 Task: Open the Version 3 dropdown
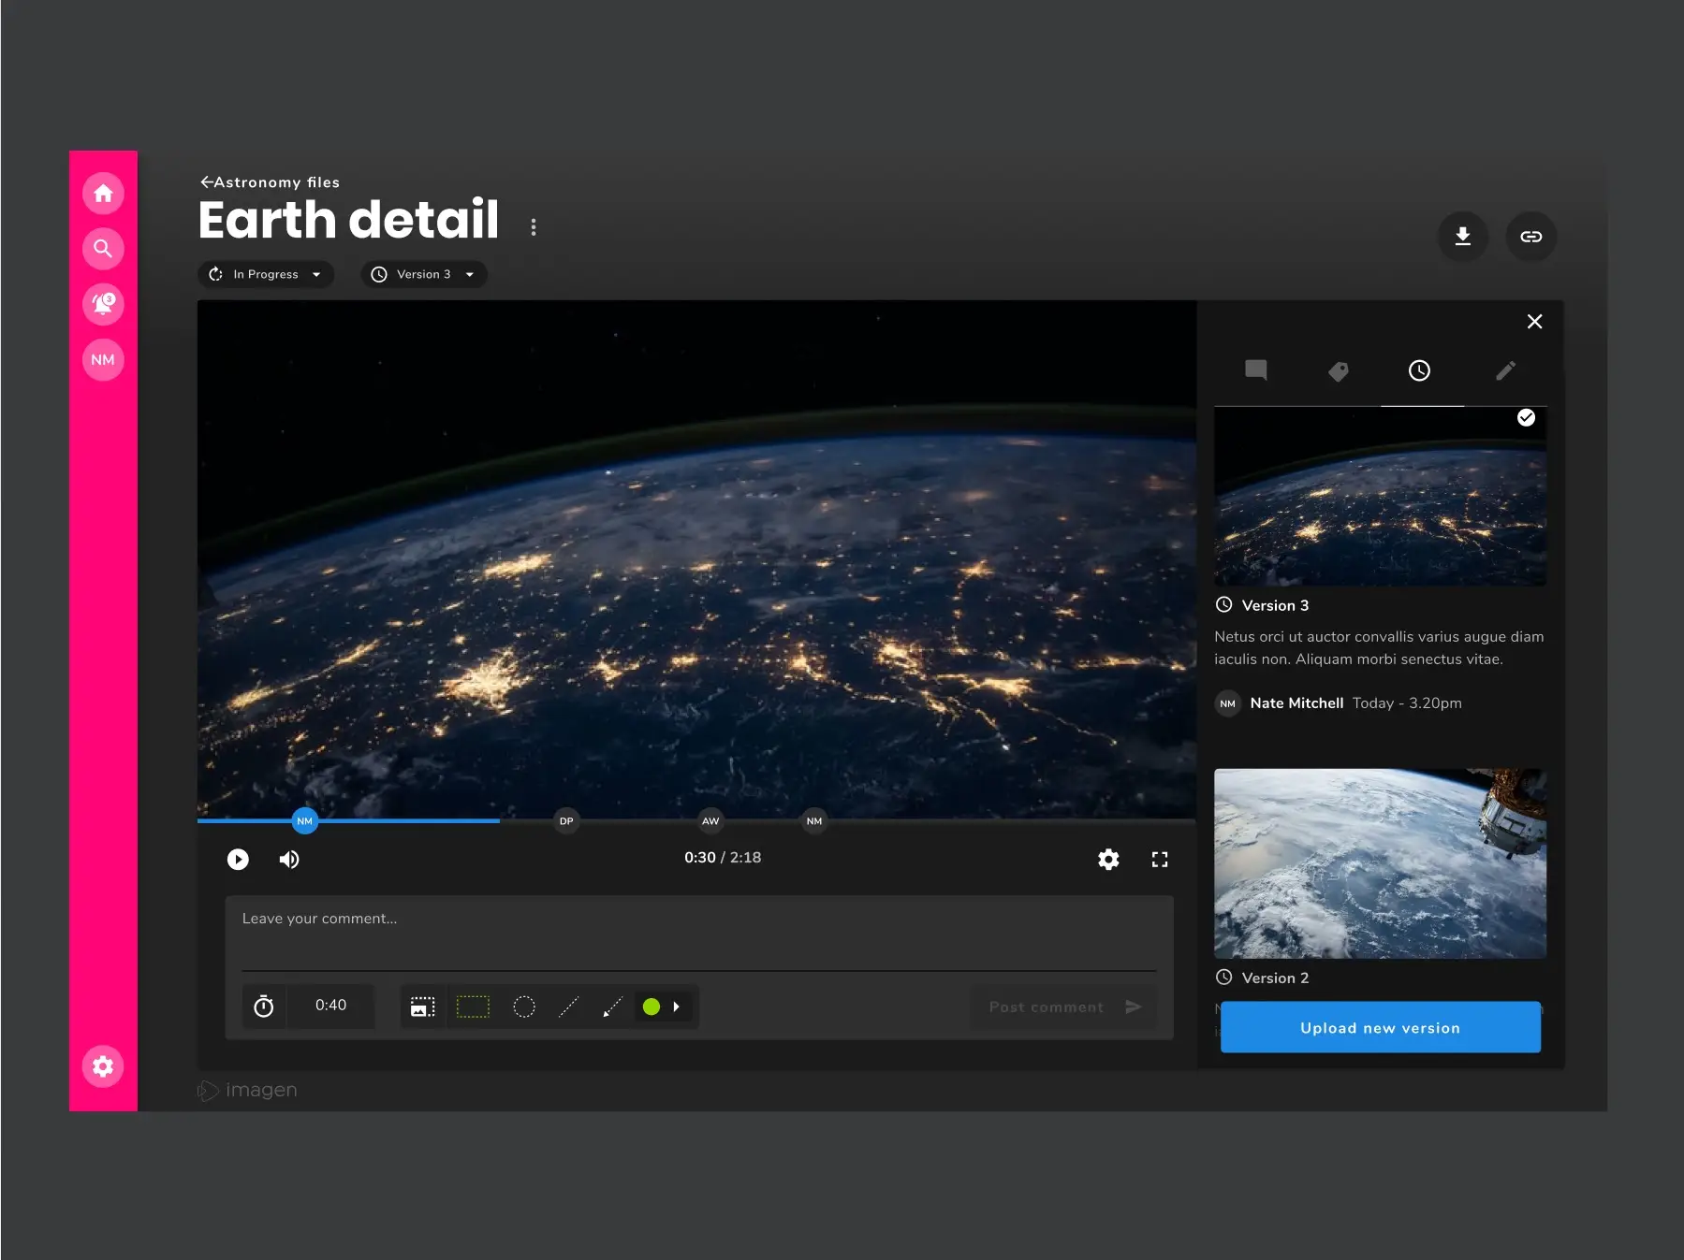click(x=424, y=274)
